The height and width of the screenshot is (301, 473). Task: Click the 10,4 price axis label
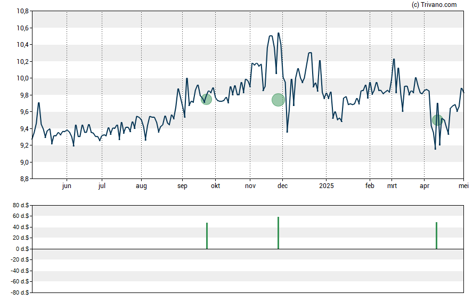click(x=22, y=45)
